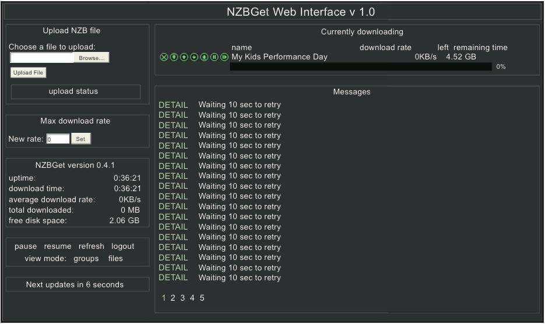The height and width of the screenshot is (324, 545).
Task: Click the Max download rate heading
Action: click(75, 121)
